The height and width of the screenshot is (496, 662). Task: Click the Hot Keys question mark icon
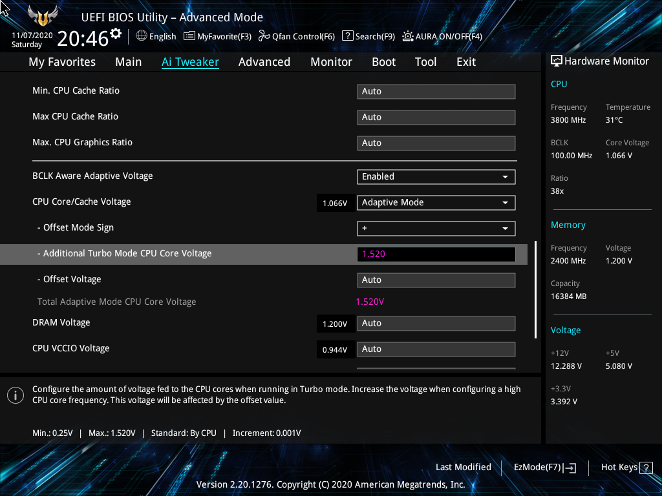click(x=646, y=468)
